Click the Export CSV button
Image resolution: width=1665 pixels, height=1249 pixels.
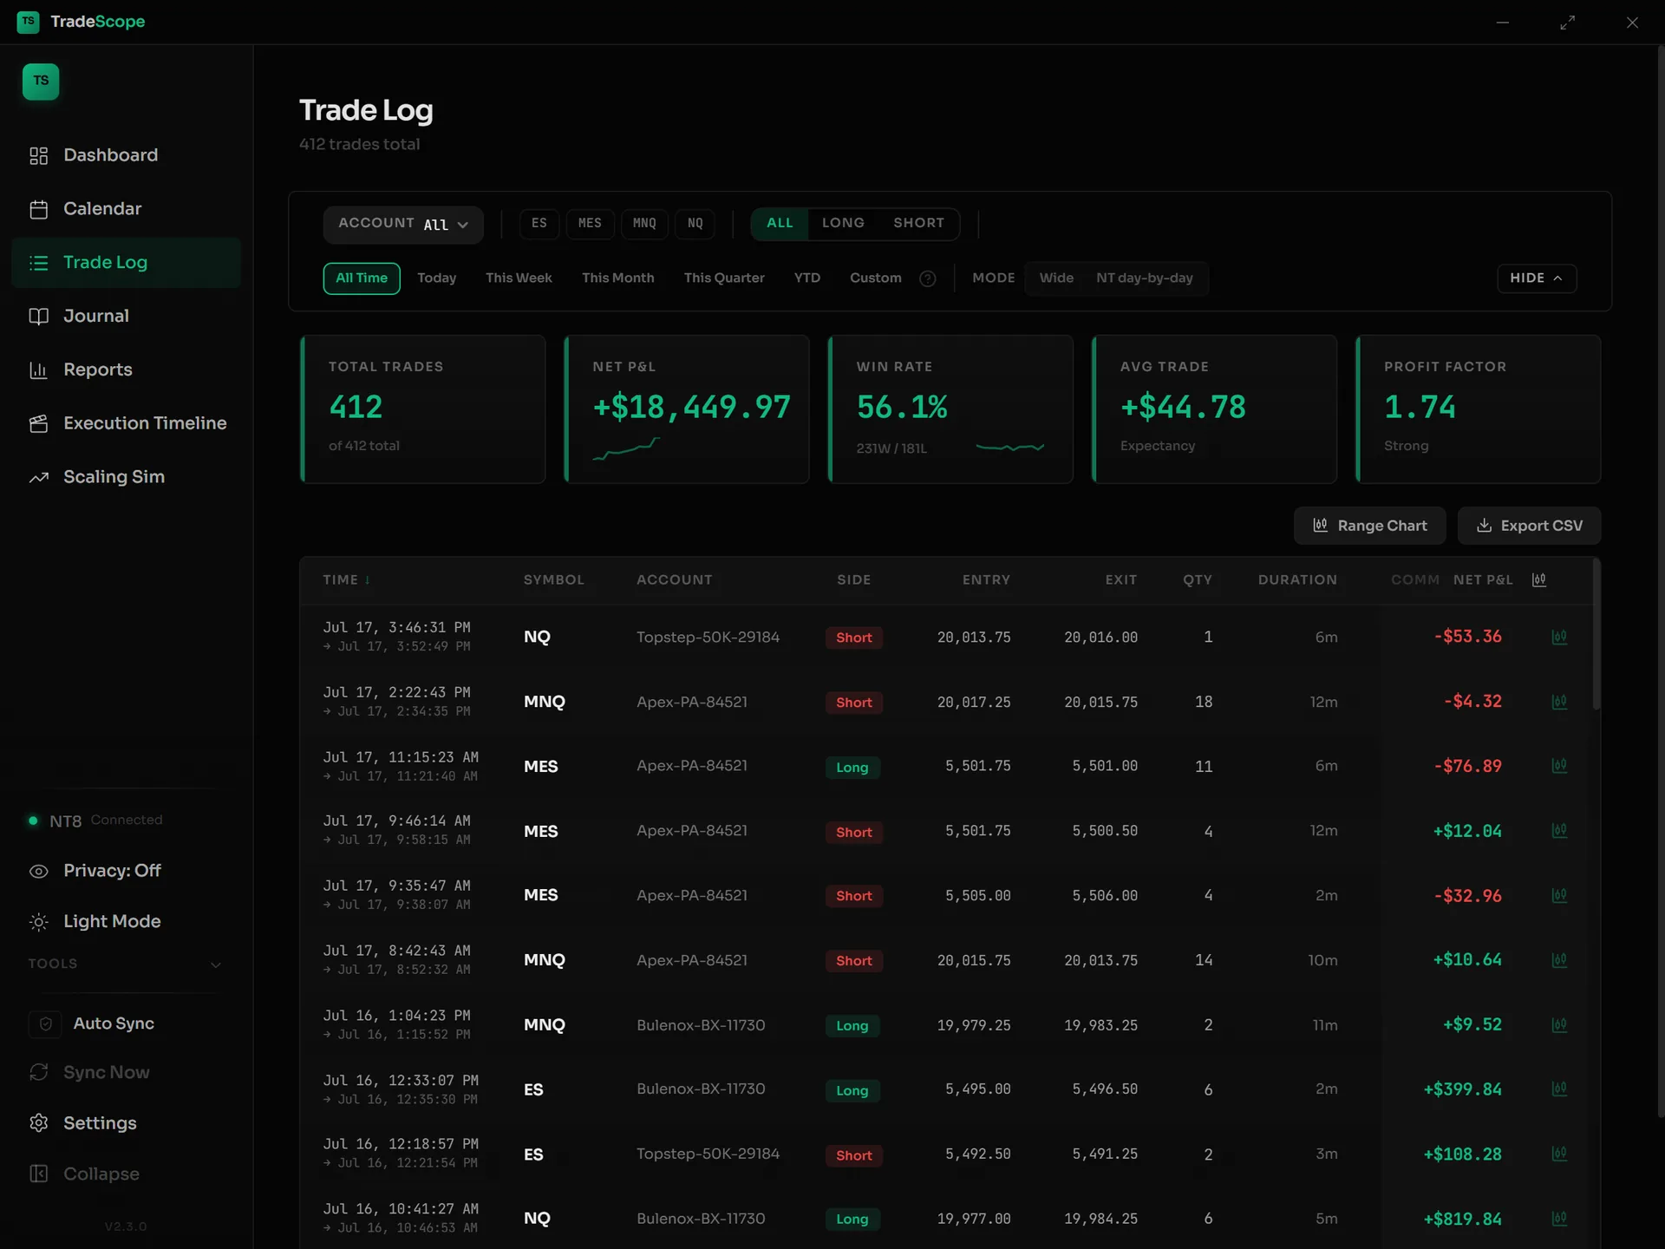(1529, 526)
